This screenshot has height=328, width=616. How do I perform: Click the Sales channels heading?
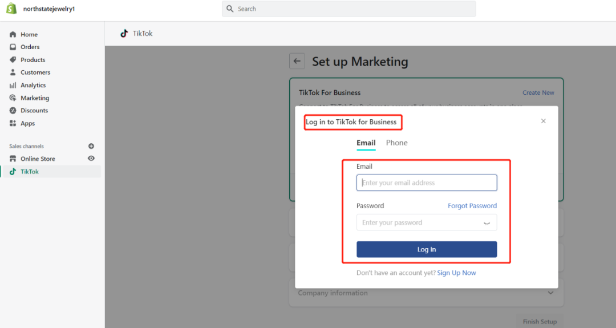click(26, 146)
